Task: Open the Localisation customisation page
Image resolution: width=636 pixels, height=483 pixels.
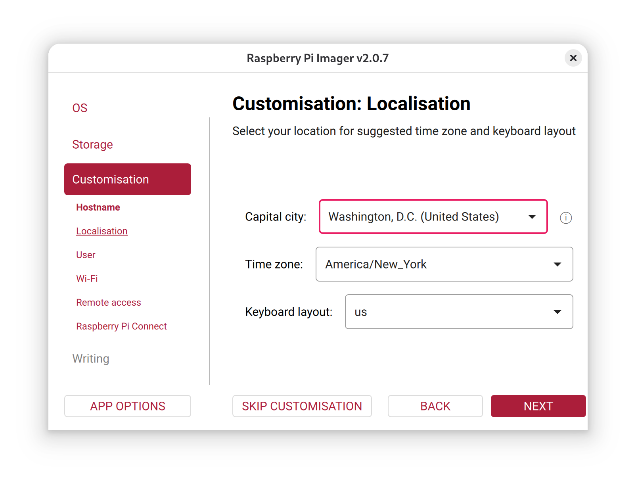Action: click(x=102, y=231)
